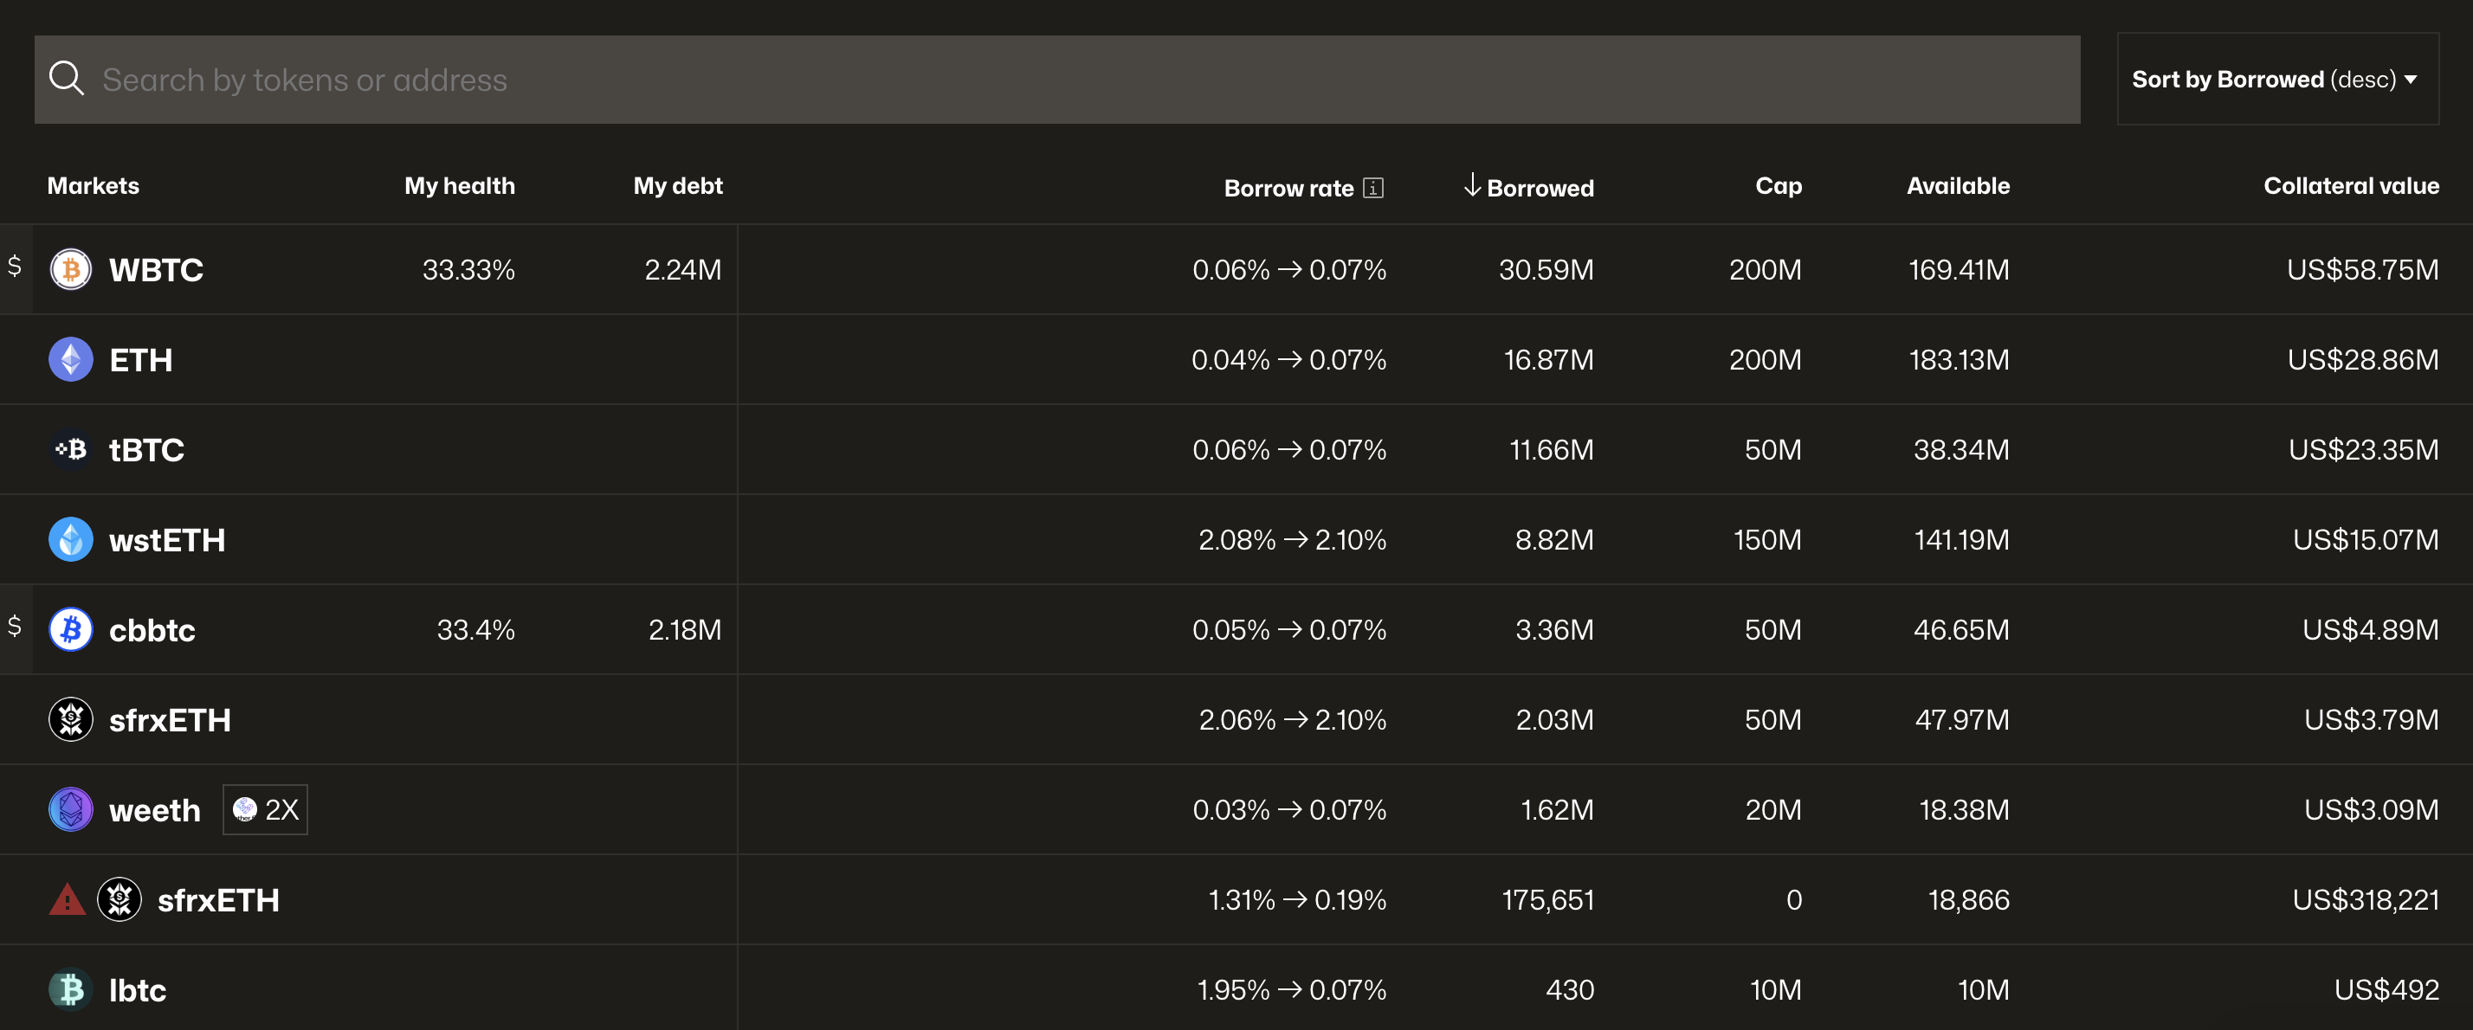Image resolution: width=2473 pixels, height=1030 pixels.
Task: Click the lbtc token icon
Action: click(70, 989)
